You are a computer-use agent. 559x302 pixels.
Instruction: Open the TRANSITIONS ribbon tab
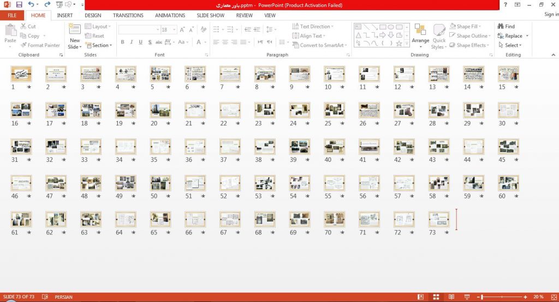coord(128,15)
